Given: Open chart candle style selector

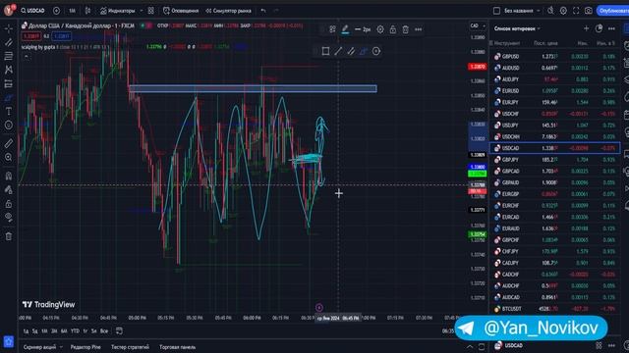Looking at the screenshot, I should 87,11.
